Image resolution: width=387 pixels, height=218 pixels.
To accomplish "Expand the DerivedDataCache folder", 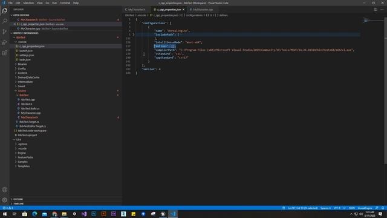I will [28, 78].
